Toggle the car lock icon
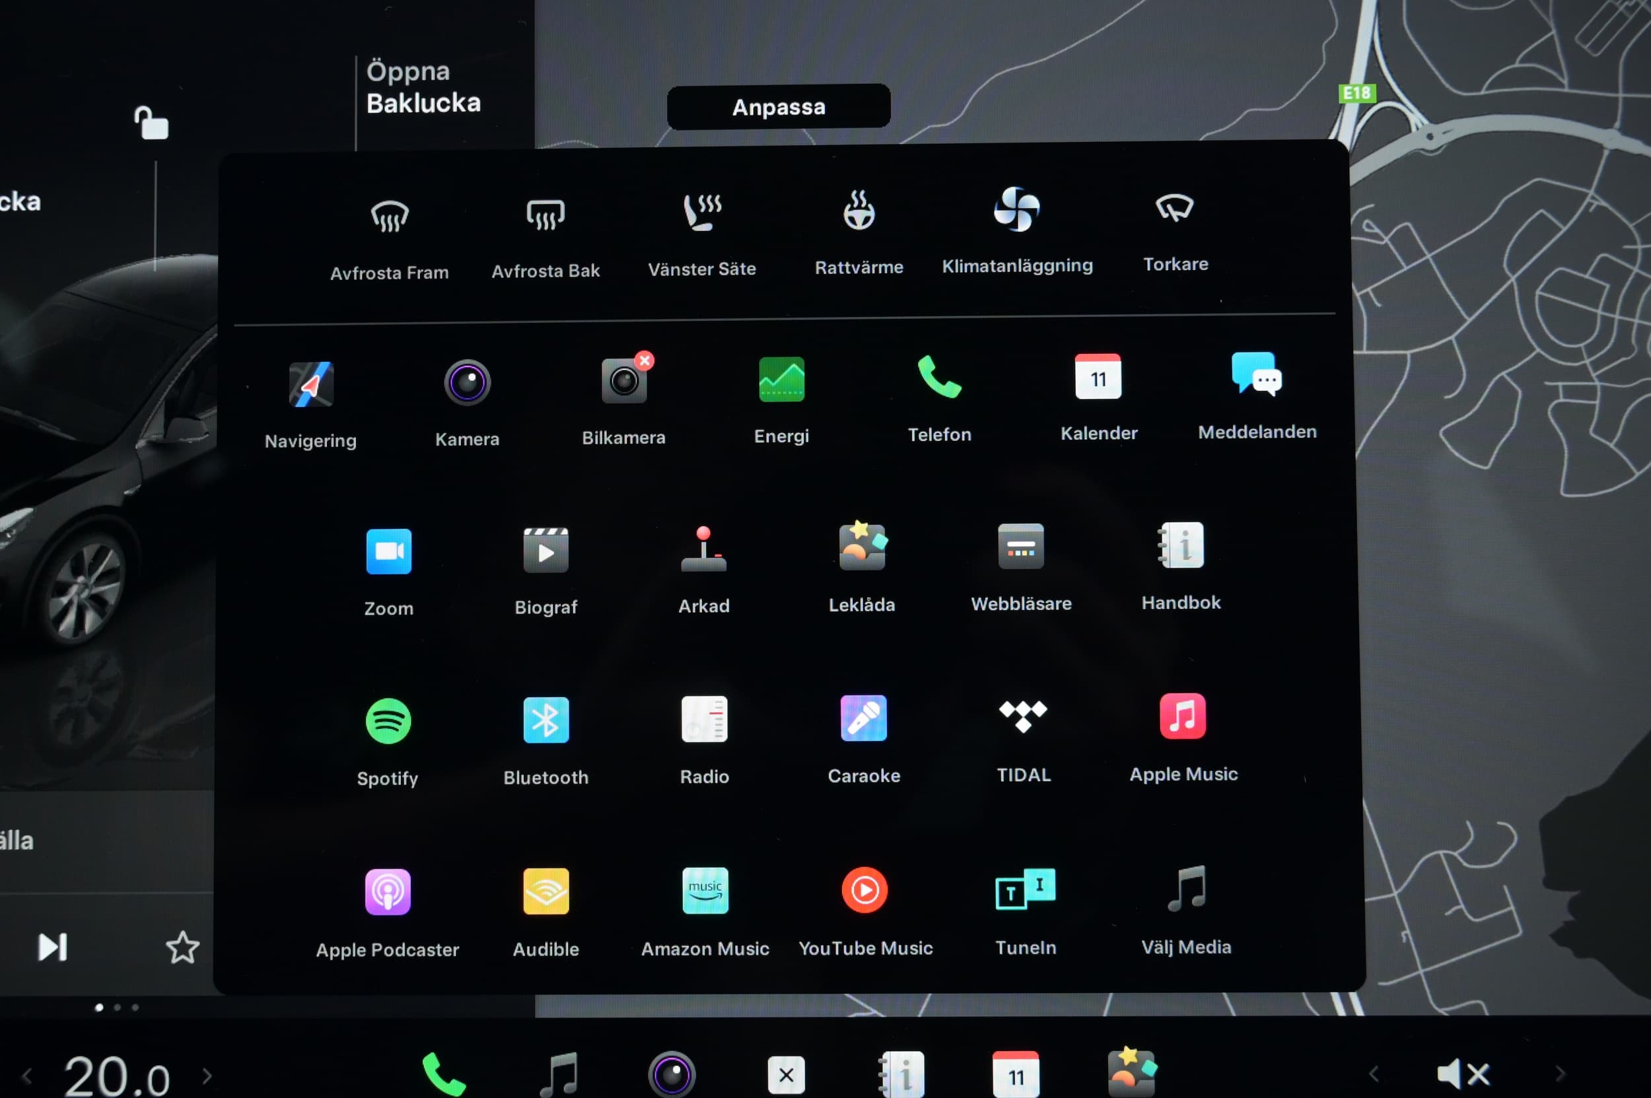Viewport: 1651px width, 1098px height. point(151,123)
